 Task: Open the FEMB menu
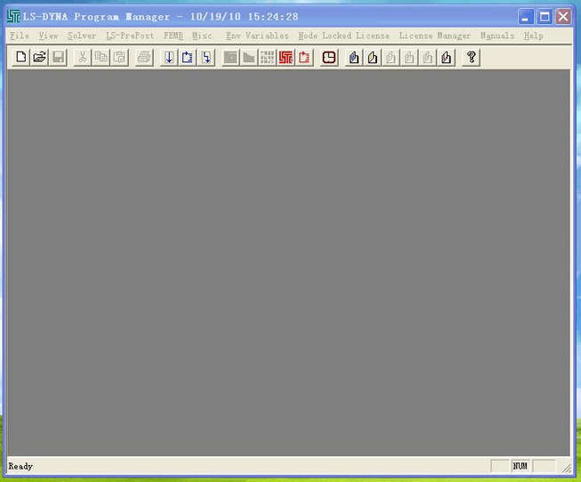[173, 36]
